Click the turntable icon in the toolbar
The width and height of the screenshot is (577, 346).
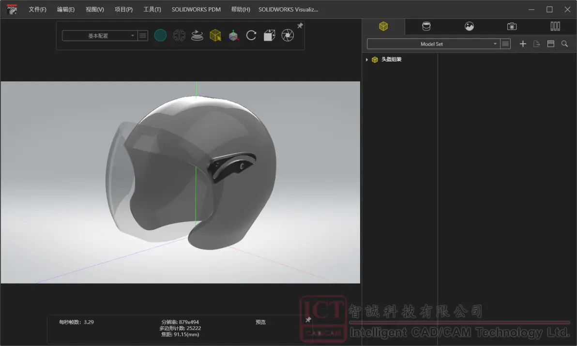click(197, 36)
